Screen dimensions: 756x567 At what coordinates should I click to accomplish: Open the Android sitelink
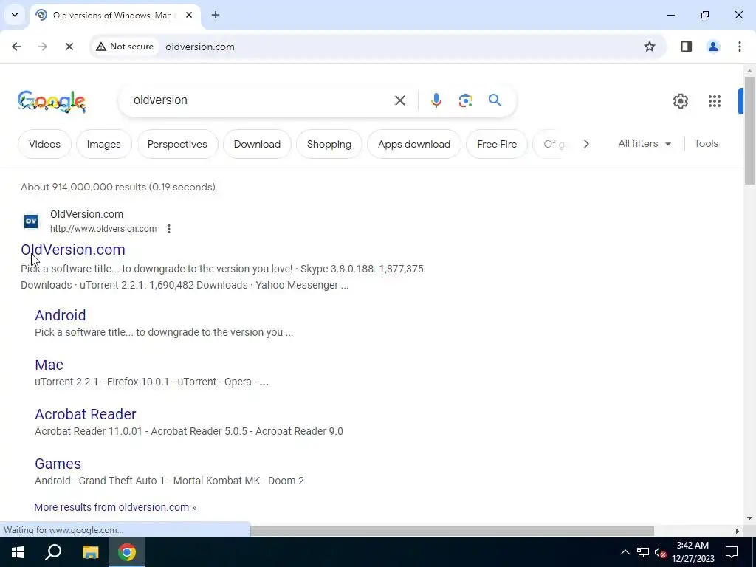[x=61, y=315]
